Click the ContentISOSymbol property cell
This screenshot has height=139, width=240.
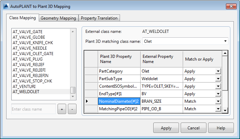(119, 86)
